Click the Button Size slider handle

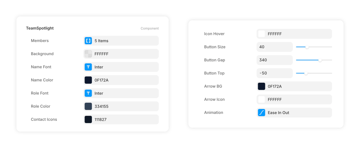[x=307, y=47]
